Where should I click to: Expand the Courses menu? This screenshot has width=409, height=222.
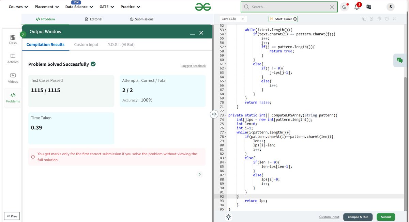pyautogui.click(x=18, y=7)
